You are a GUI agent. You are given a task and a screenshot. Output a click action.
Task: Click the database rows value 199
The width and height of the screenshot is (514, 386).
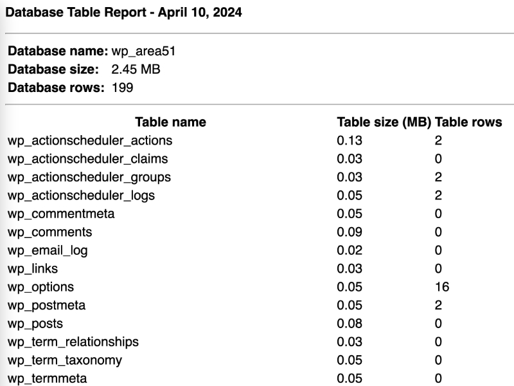click(x=122, y=87)
